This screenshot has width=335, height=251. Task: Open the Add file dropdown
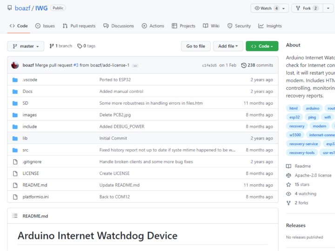point(228,46)
